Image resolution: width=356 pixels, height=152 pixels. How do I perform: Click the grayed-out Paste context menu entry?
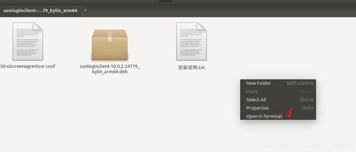pyautogui.click(x=278, y=91)
